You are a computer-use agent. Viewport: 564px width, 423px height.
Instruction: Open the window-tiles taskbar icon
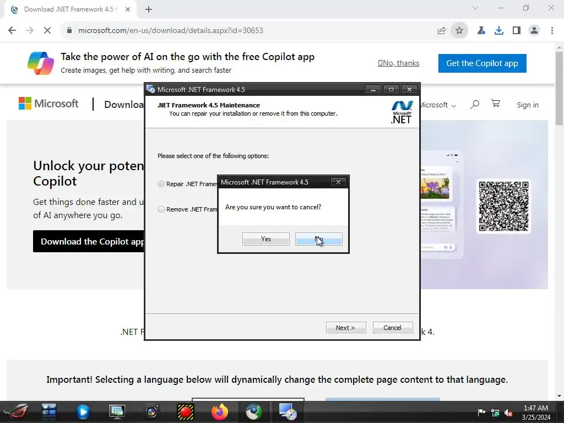(x=49, y=412)
